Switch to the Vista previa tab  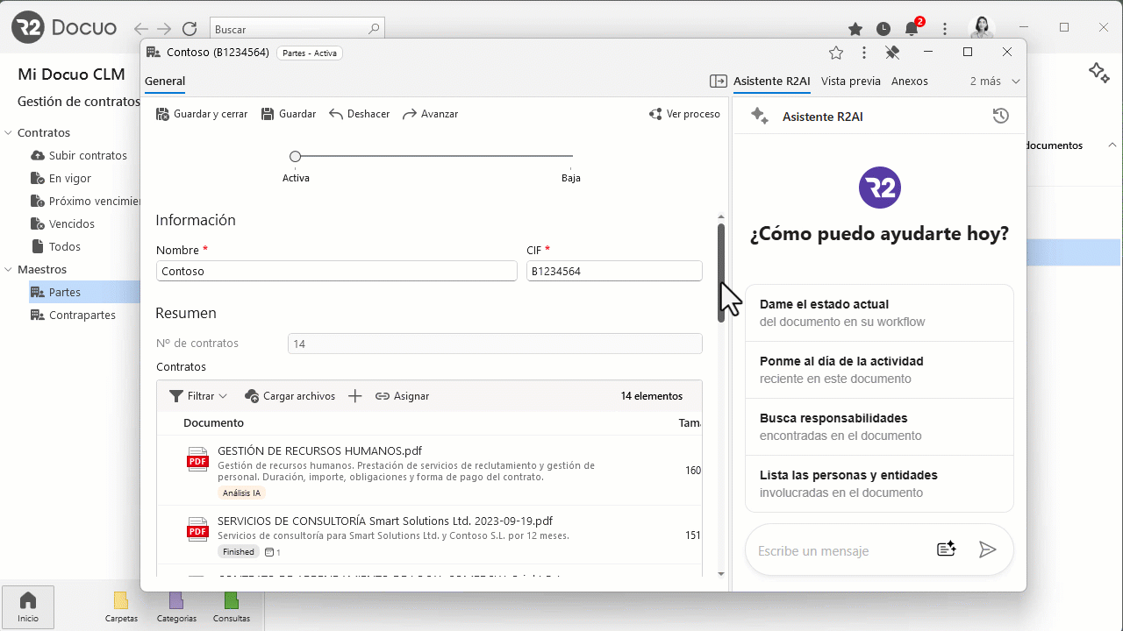click(850, 82)
